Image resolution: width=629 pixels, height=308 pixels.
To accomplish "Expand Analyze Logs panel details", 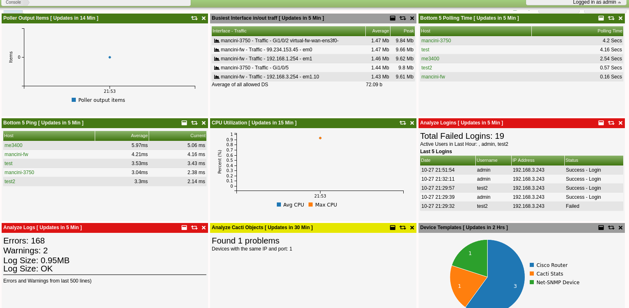I will tap(184, 228).
